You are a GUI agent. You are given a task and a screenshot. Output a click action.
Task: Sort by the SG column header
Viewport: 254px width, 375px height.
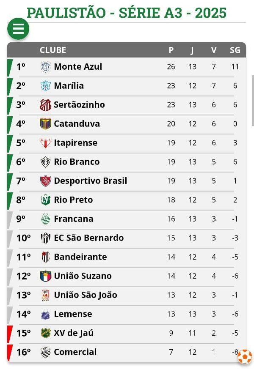(x=235, y=50)
